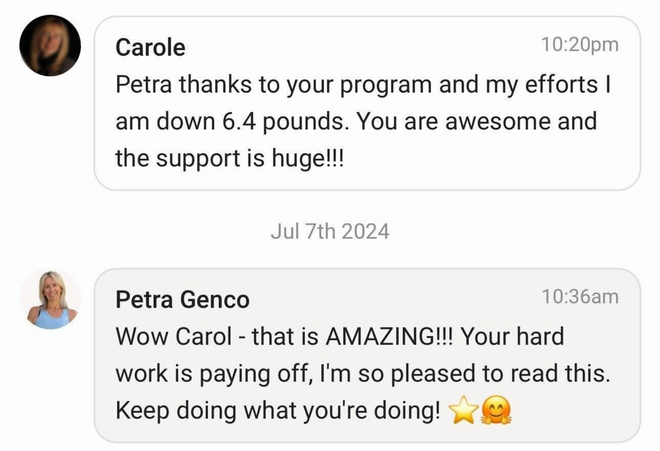Viewport: 660px width, 451px height.
Task: Click "Your hard" text in Petra's reply
Action: [512, 336]
